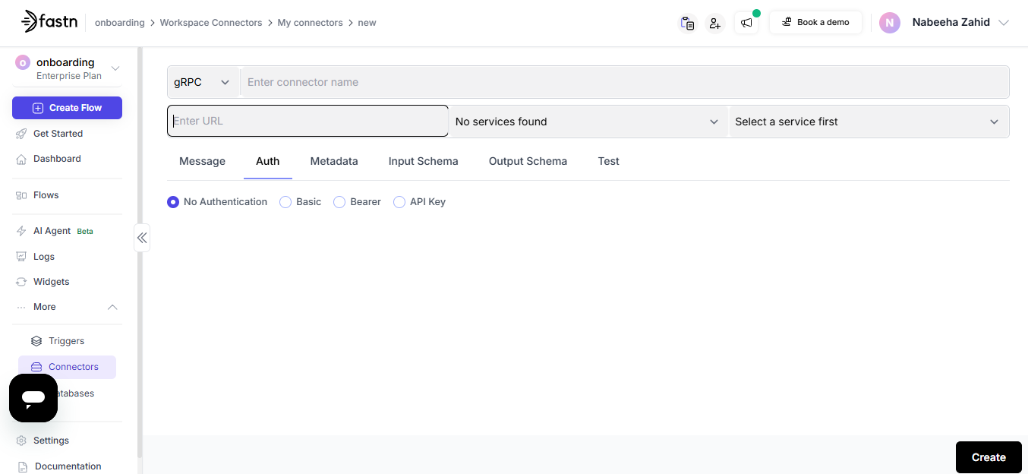Viewport: 1028px width, 474px height.
Task: Select Triggers under More
Action: click(x=65, y=340)
